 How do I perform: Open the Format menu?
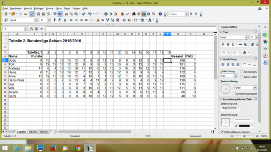tap(50, 8)
